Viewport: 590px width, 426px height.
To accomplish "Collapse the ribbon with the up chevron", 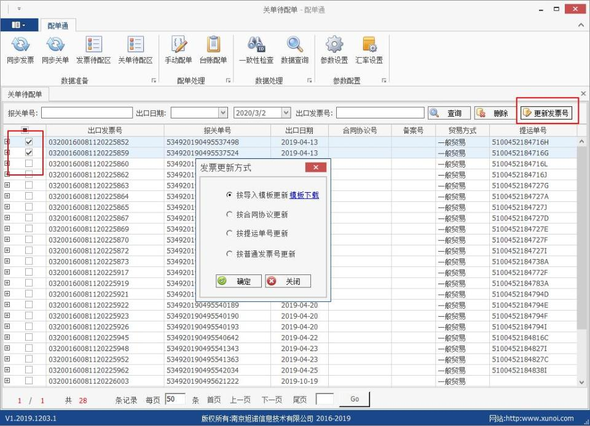I will tap(581, 25).
